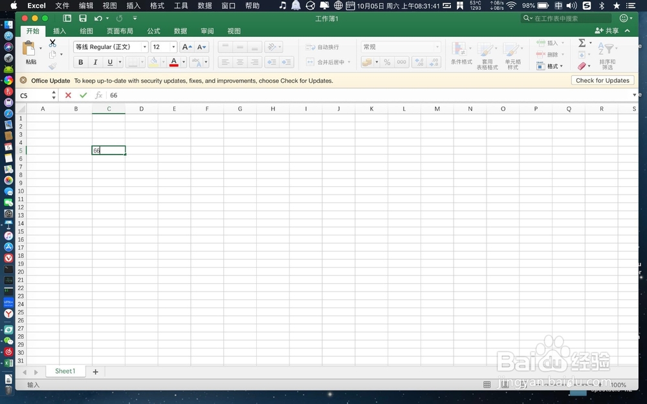
Task: Click the AutoSum sigma icon
Action: (584, 44)
